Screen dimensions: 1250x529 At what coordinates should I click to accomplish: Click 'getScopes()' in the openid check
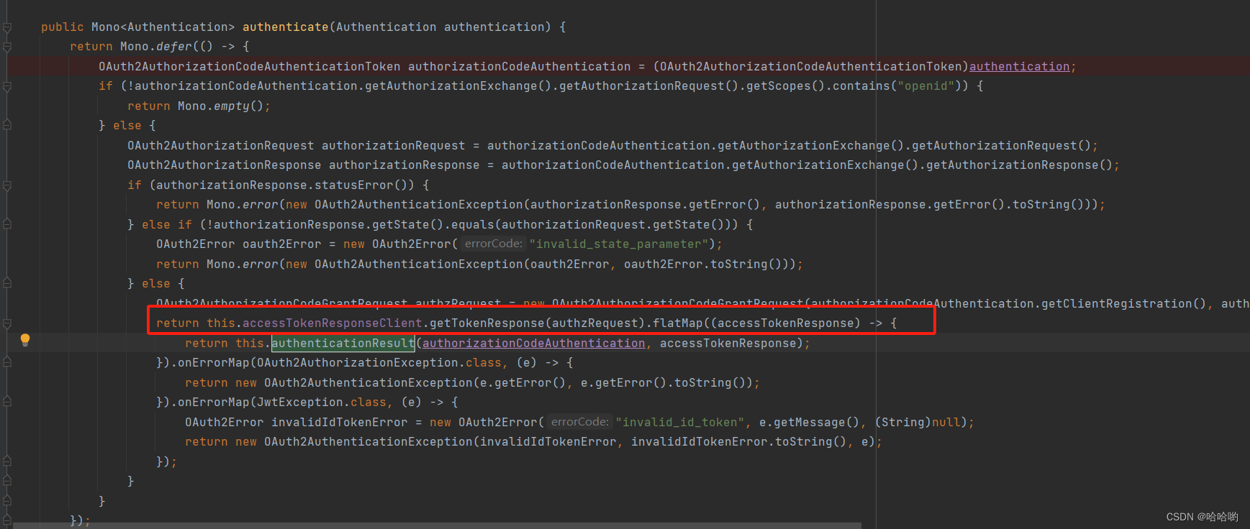tap(786, 86)
